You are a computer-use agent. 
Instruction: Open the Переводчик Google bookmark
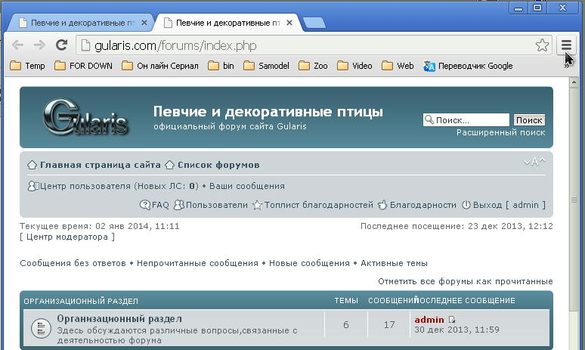[x=469, y=66]
